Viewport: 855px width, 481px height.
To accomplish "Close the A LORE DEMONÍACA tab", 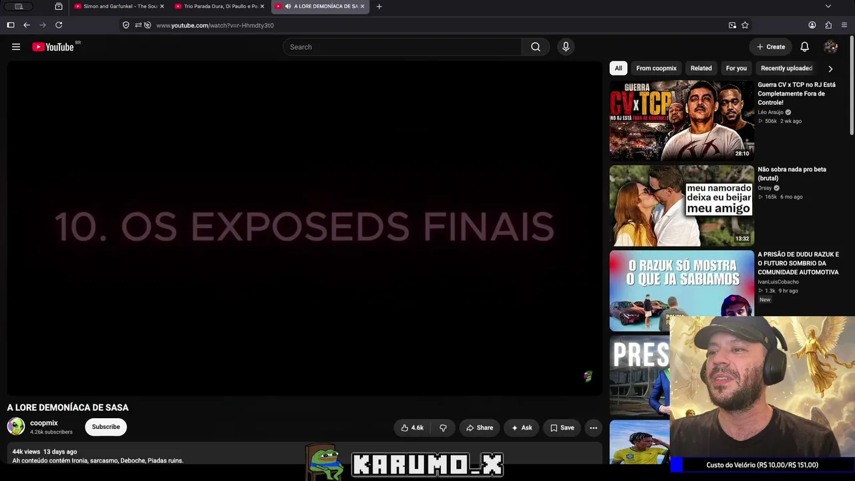I will [x=363, y=7].
